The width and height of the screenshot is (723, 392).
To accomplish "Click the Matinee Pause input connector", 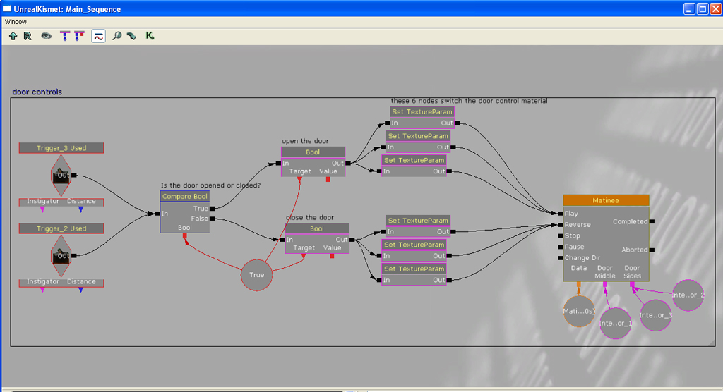I will [561, 247].
